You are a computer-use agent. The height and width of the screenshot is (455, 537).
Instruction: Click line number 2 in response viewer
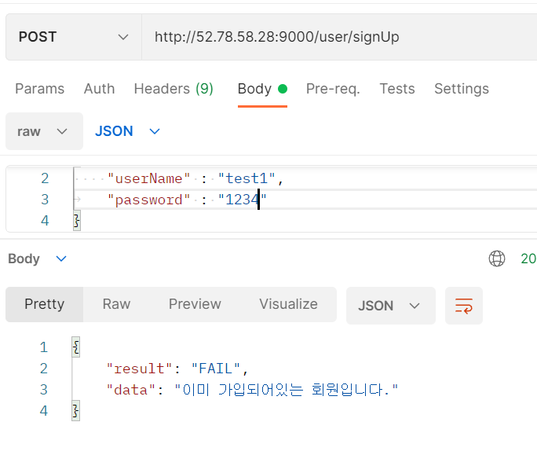point(43,369)
